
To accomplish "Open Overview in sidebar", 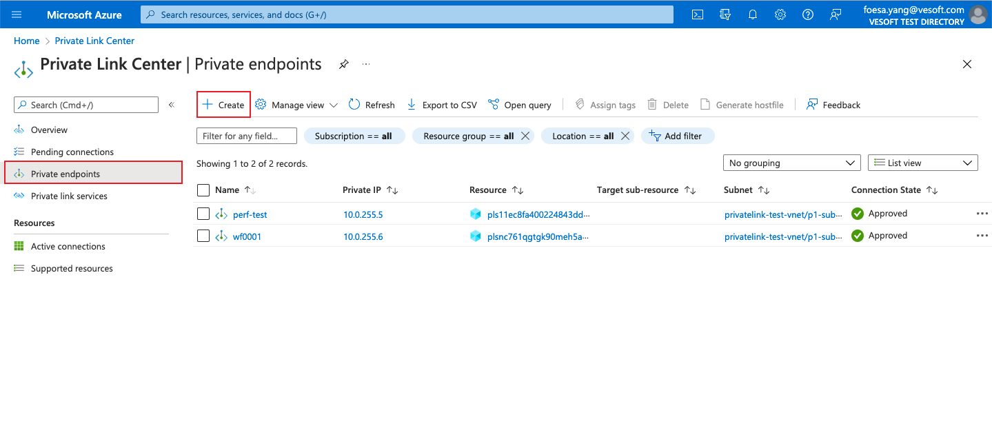I will pyautogui.click(x=49, y=130).
